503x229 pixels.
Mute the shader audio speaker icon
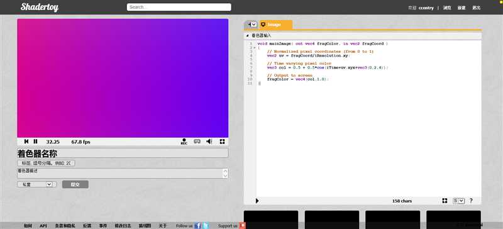tap(209, 142)
